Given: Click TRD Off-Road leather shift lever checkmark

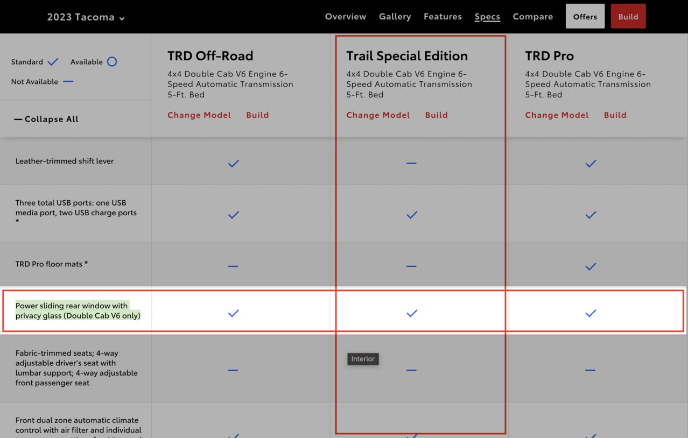Looking at the screenshot, I should coord(233,163).
